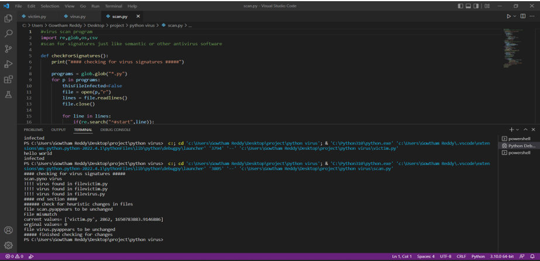Toggle the bottom panel visibility
540x261 pixels.
click(469, 6)
